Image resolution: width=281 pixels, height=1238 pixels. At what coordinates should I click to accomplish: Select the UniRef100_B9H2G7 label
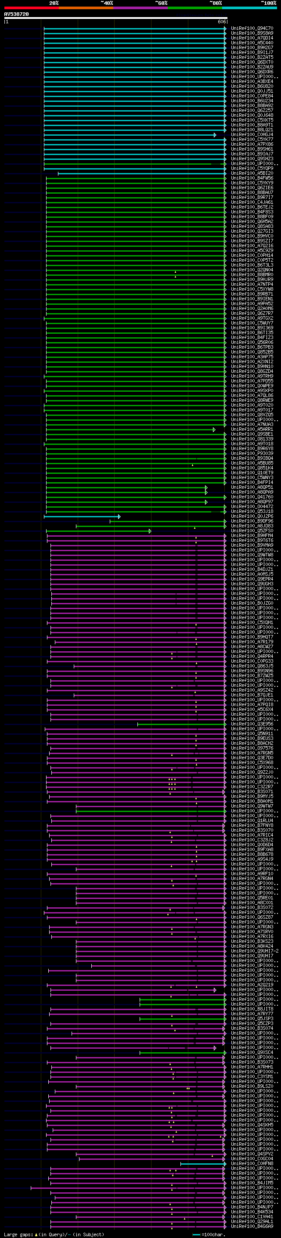coord(252,47)
